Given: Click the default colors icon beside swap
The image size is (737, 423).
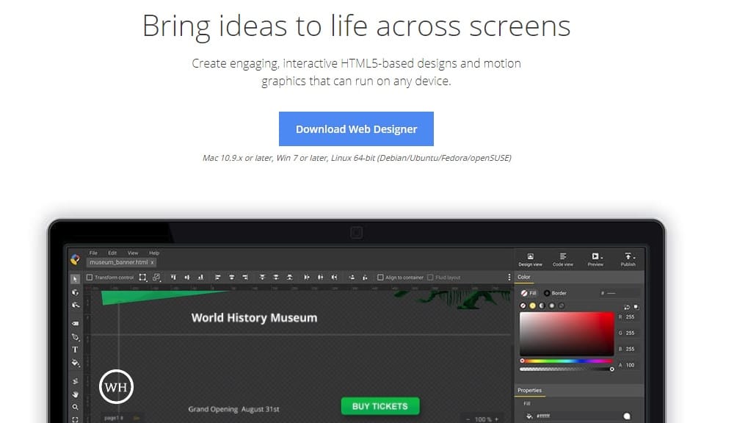Looking at the screenshot, I should 636,307.
